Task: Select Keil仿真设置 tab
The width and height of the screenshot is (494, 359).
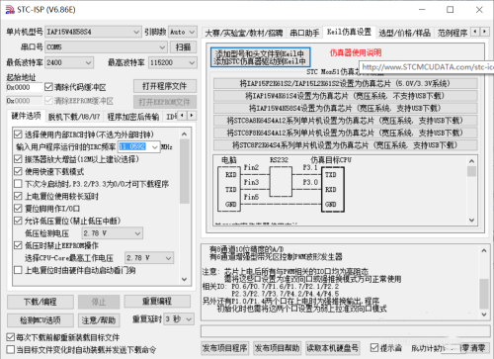Action: (349, 32)
